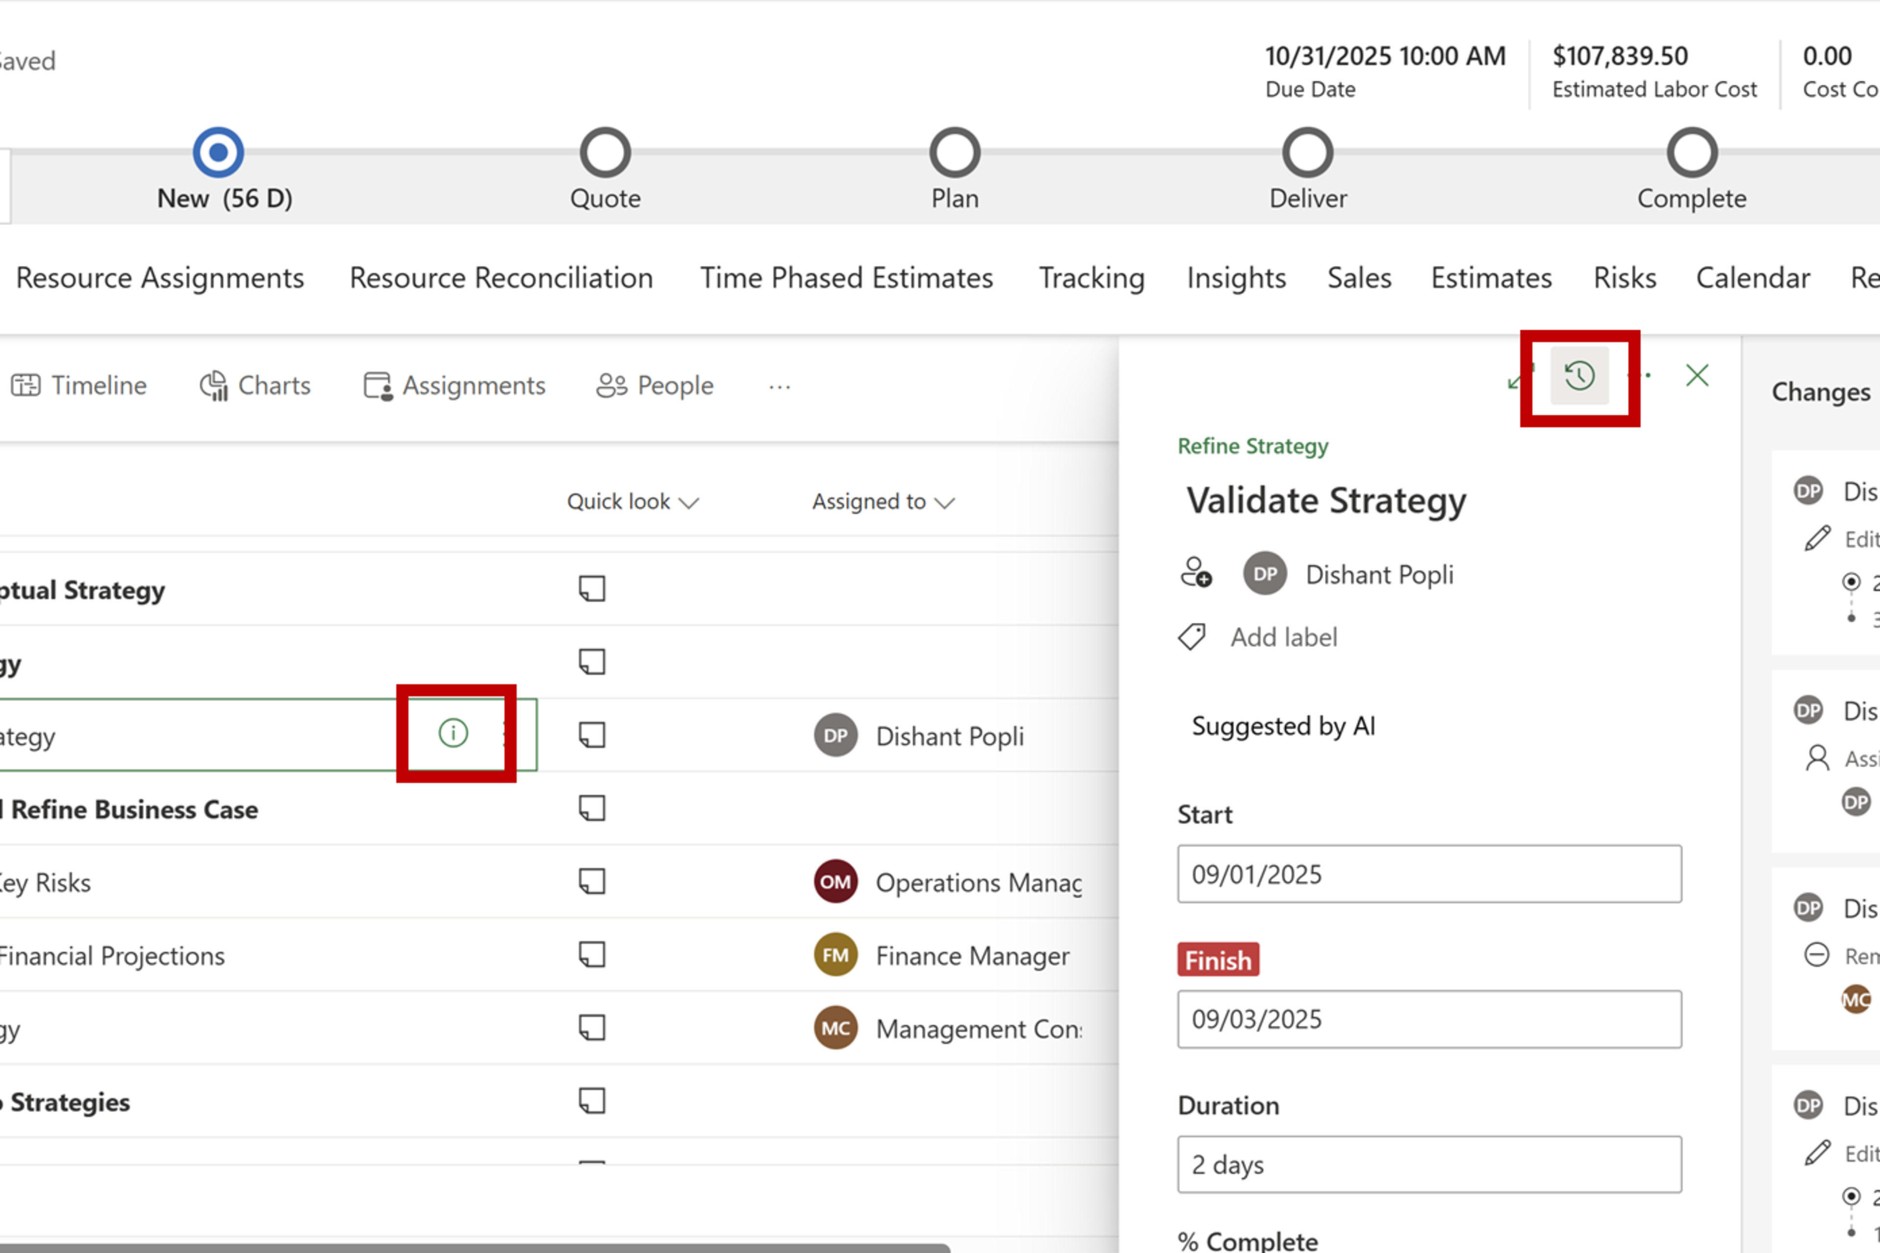The height and width of the screenshot is (1253, 1880).
Task: Open quick look note for Strategies row
Action: click(592, 1101)
